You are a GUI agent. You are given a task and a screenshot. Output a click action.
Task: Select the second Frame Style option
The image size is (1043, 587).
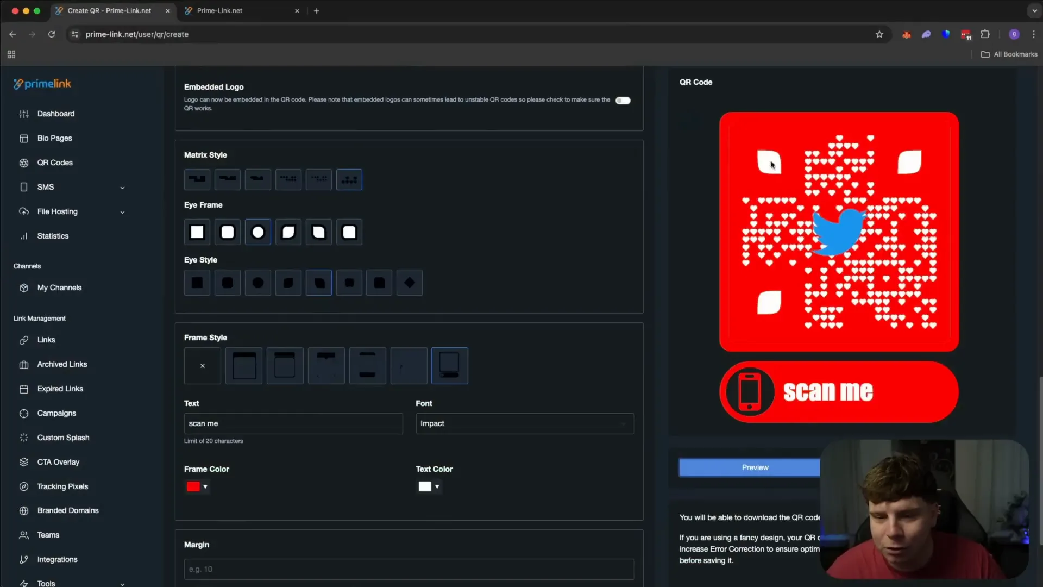[x=244, y=366]
